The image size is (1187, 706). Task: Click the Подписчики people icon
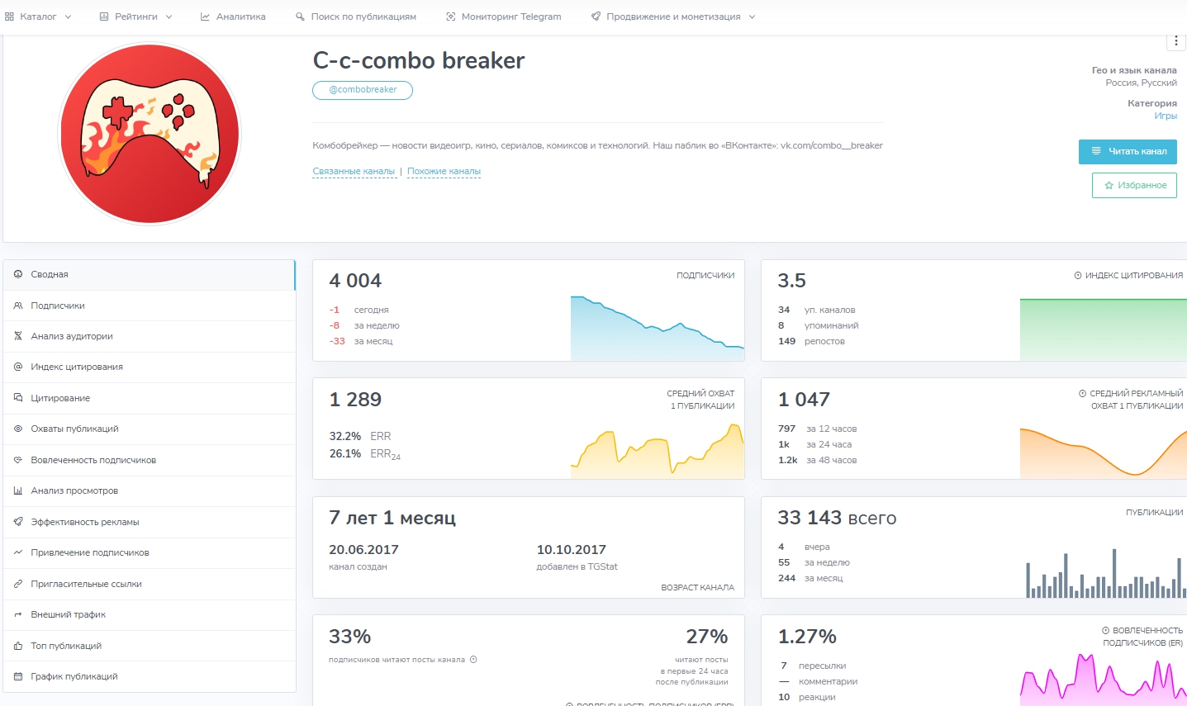[x=18, y=306]
